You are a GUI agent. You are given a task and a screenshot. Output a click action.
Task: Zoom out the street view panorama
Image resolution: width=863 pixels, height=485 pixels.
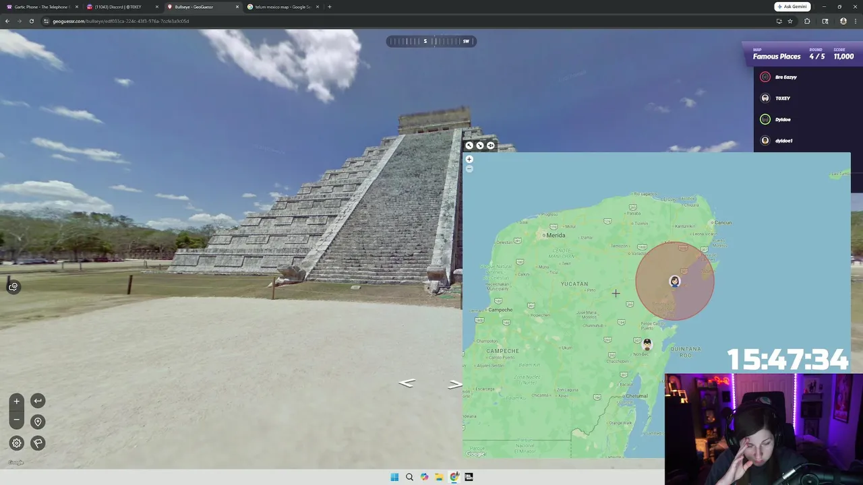(x=17, y=420)
